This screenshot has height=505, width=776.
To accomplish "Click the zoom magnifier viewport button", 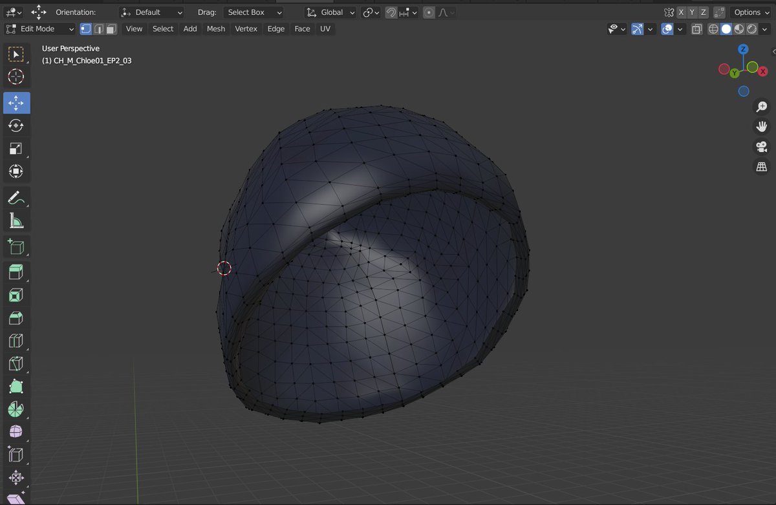I will pyautogui.click(x=762, y=107).
